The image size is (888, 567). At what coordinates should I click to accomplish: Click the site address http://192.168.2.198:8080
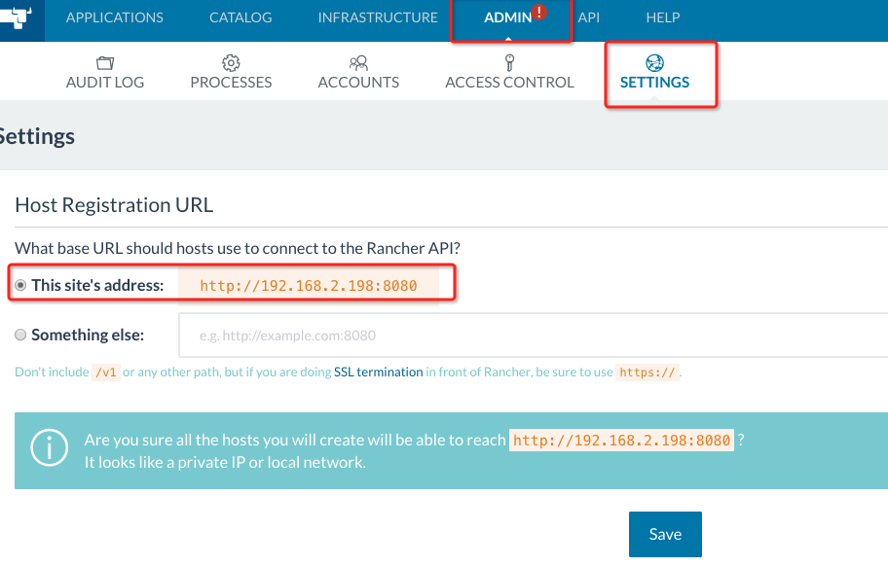point(309,286)
